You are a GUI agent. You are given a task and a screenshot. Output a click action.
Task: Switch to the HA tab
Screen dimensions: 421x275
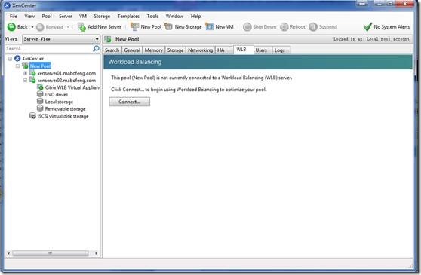[224, 50]
